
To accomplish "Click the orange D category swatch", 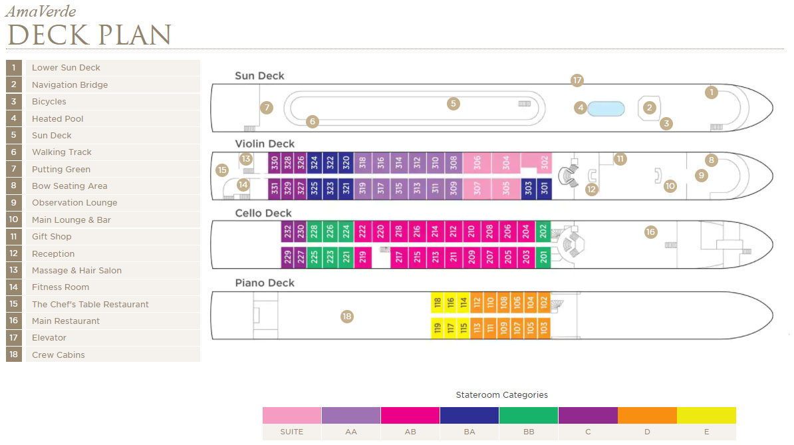I will [x=647, y=415].
